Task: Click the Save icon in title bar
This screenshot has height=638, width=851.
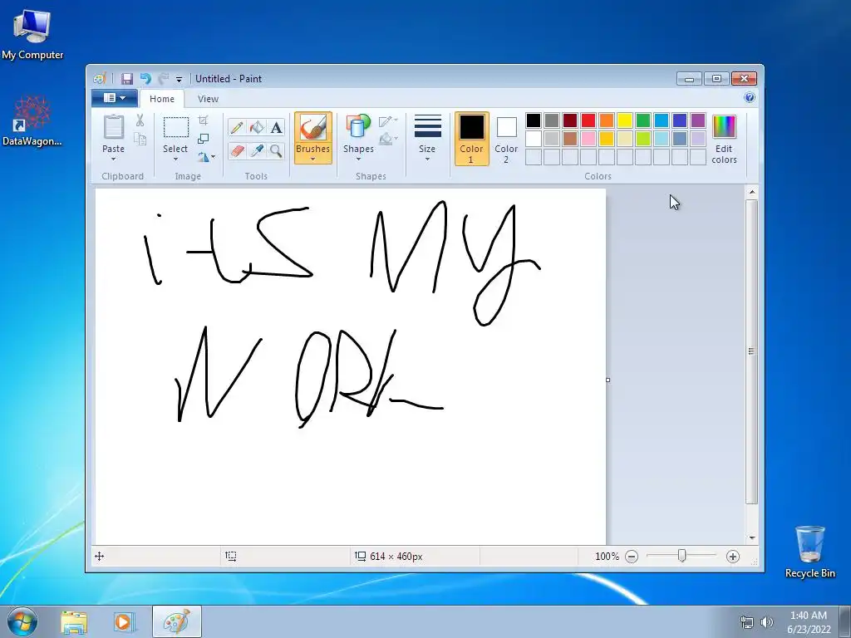Action: click(126, 79)
